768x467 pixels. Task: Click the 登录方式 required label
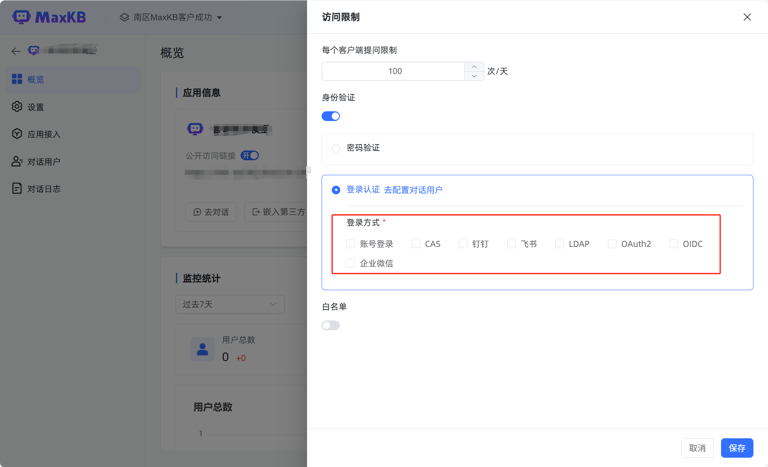tap(363, 222)
